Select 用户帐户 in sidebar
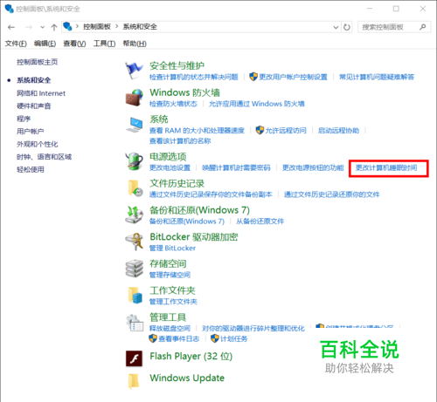 (31, 132)
